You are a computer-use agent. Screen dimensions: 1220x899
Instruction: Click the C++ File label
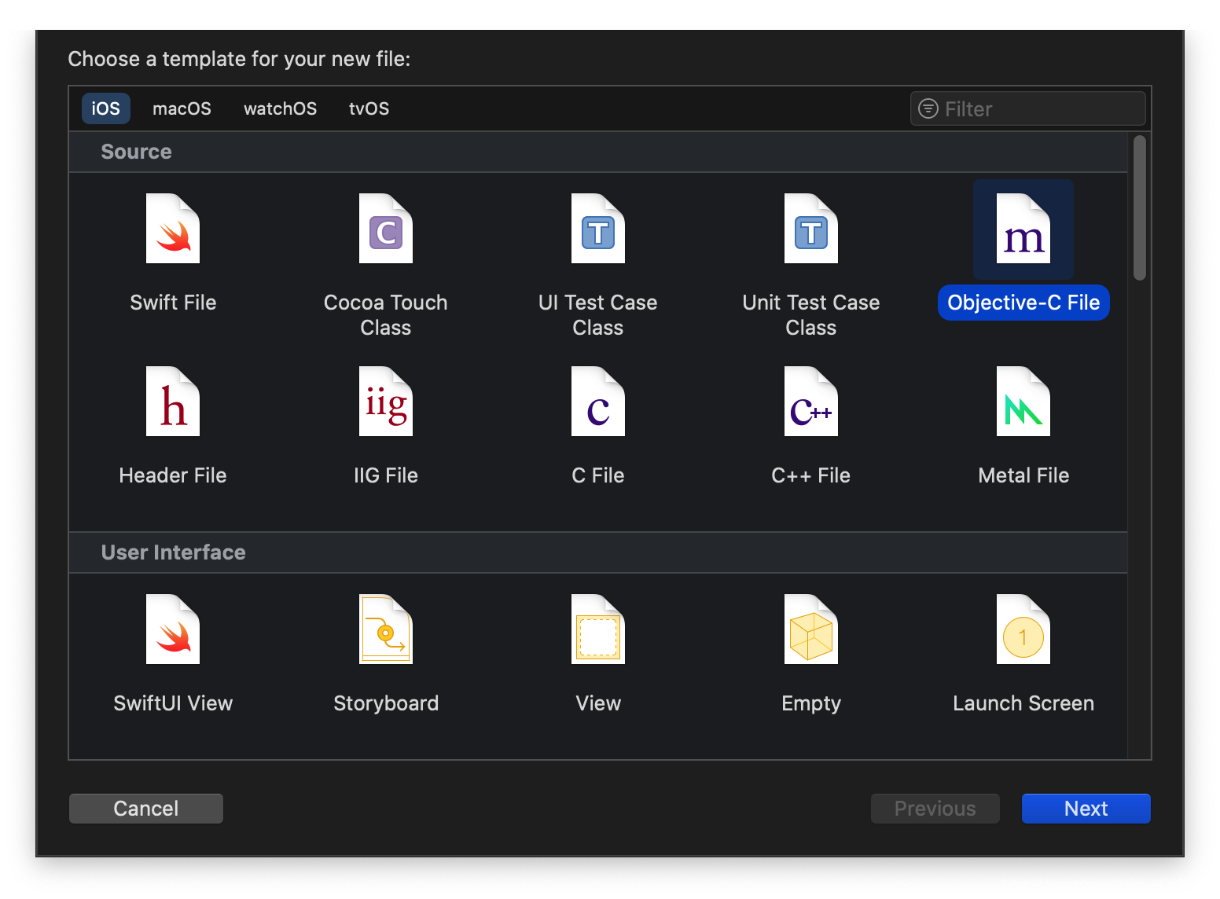point(811,475)
